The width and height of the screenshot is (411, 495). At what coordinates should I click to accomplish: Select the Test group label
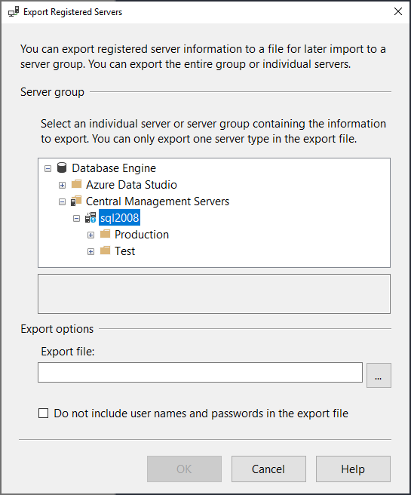[x=125, y=251]
